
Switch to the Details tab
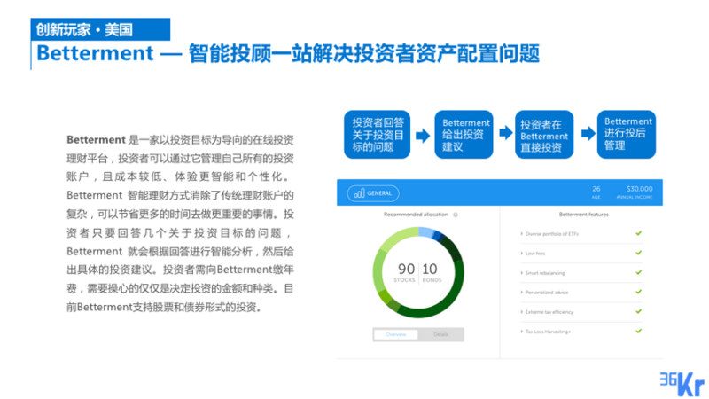coord(440,334)
